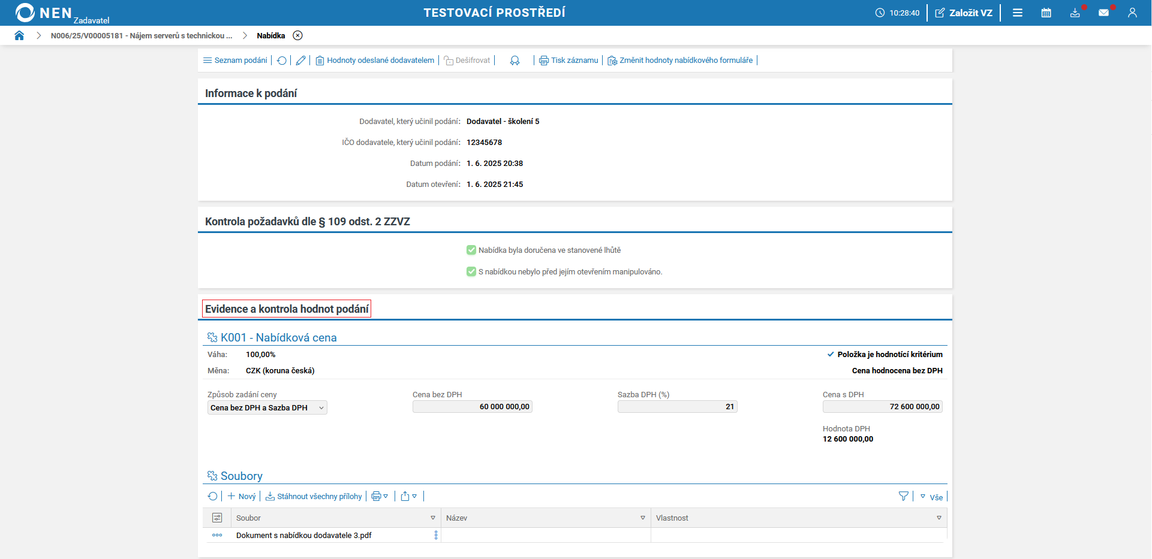Image resolution: width=1152 pixels, height=559 pixels.
Task: Open the user profile icon
Action: click(1132, 13)
